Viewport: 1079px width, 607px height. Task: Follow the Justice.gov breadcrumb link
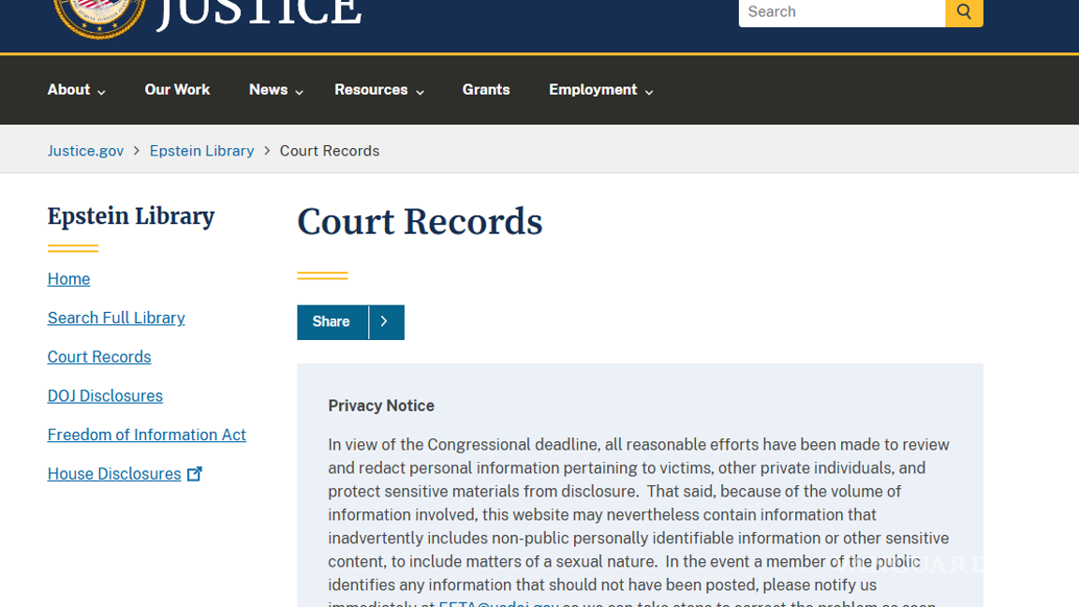[85, 151]
